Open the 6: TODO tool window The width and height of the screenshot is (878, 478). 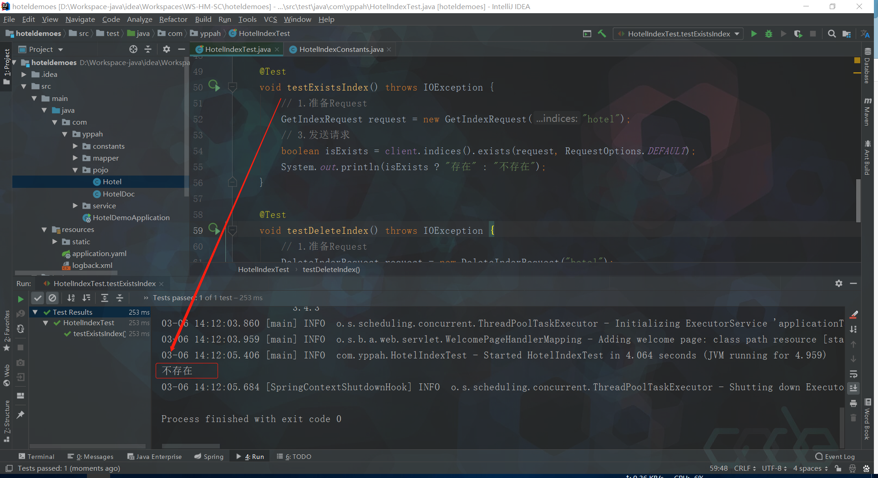pyautogui.click(x=294, y=456)
